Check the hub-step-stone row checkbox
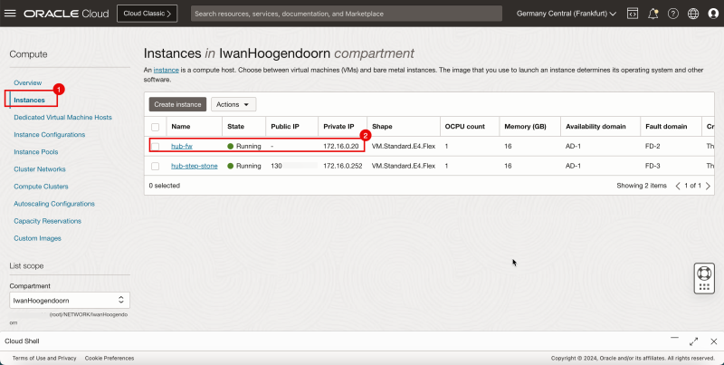Image resolution: width=724 pixels, height=365 pixels. click(x=156, y=166)
